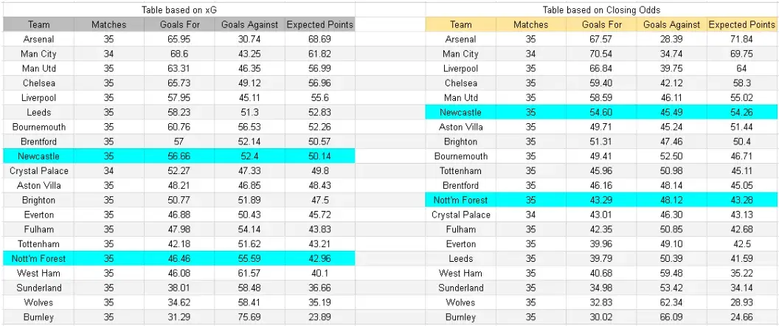779x326 pixels.
Task: Select Wolves expected points 28.93
Action: [742, 302]
